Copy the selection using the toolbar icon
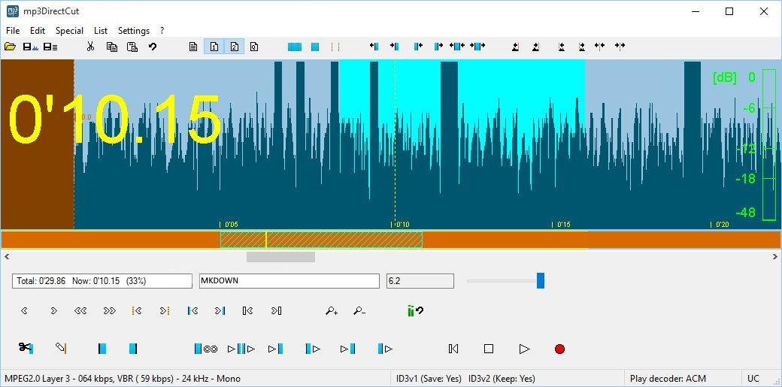The image size is (782, 387). coord(112,47)
